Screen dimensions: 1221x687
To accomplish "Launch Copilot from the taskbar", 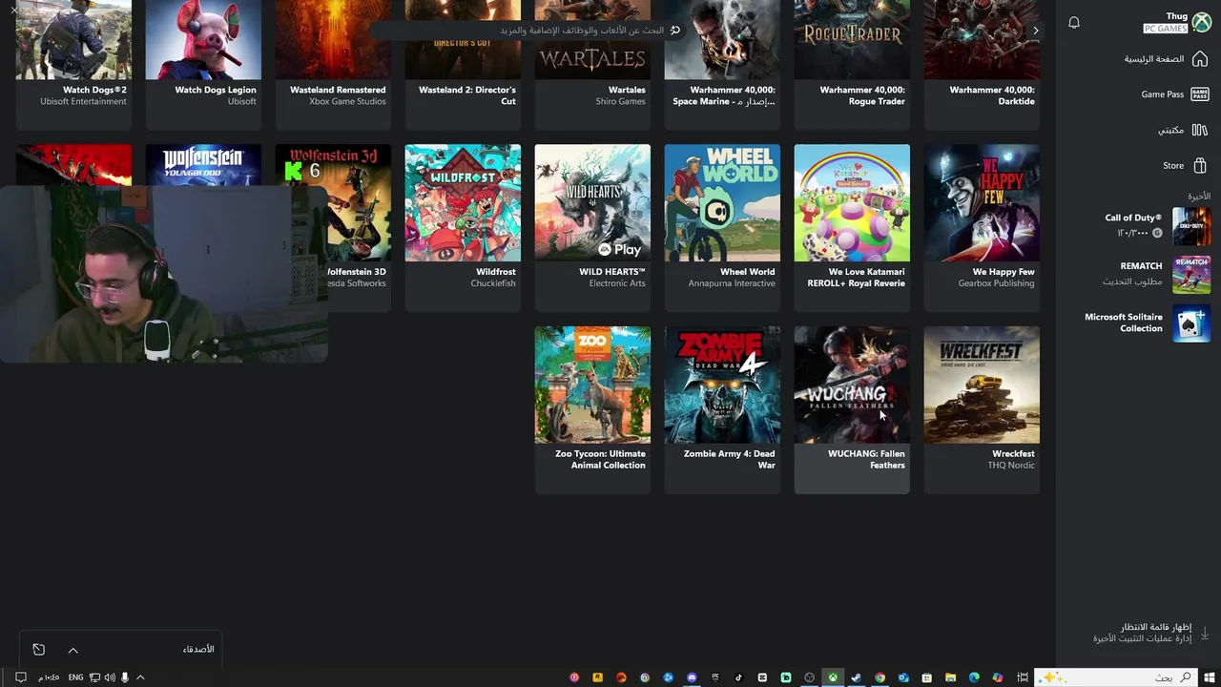I will click(998, 677).
